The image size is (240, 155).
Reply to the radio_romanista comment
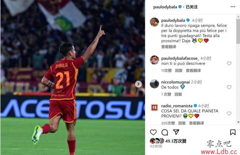coord(182,123)
